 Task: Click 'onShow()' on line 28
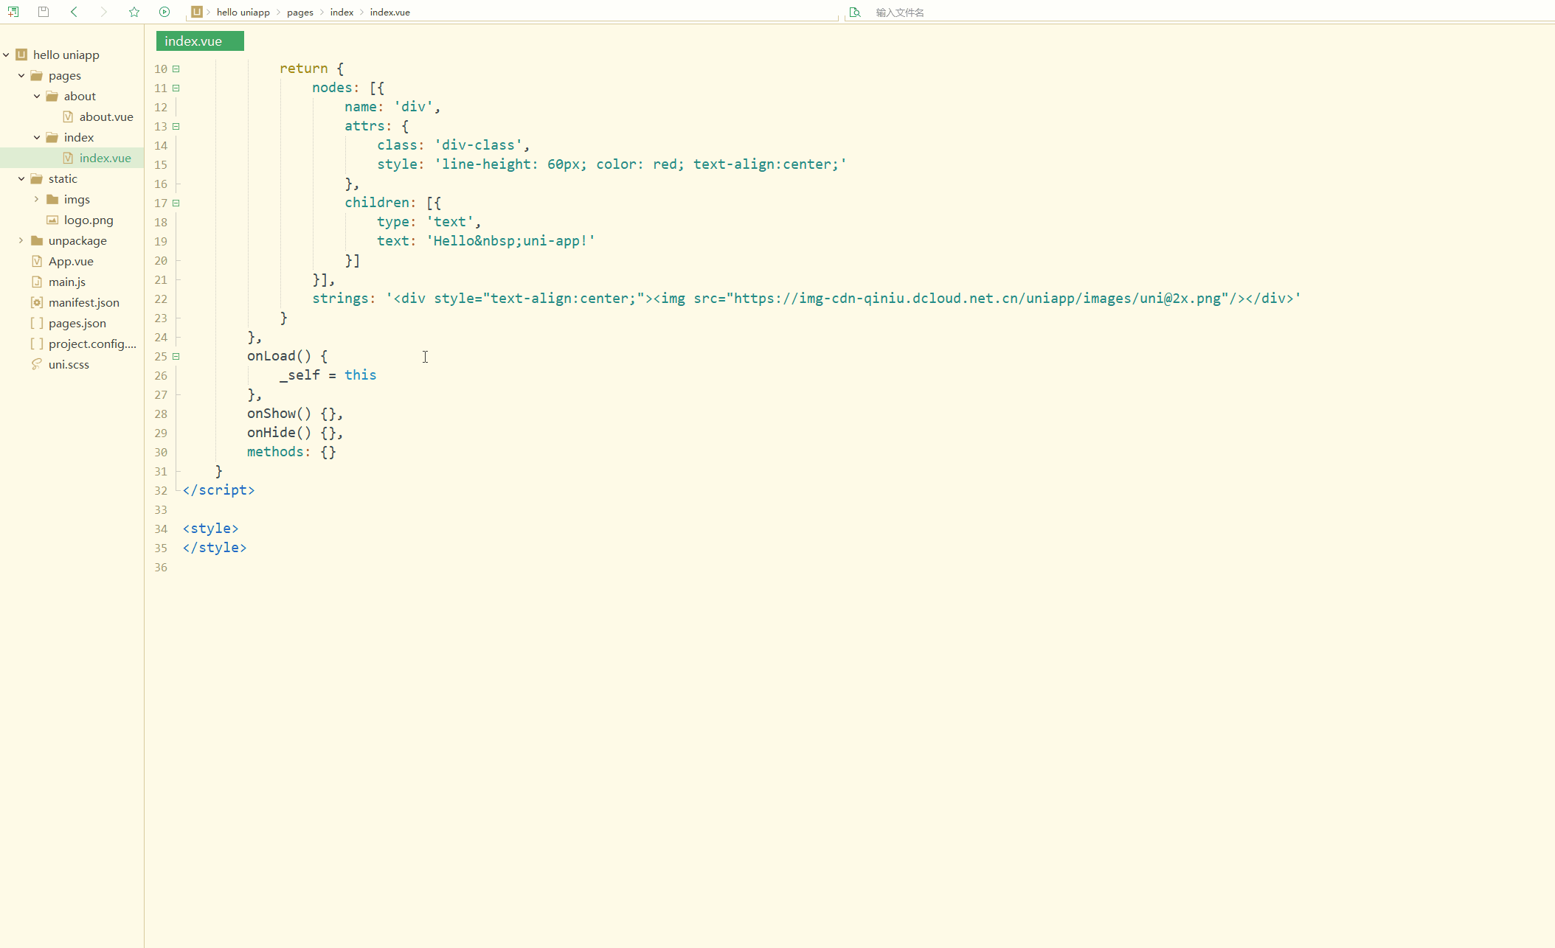pos(280,414)
